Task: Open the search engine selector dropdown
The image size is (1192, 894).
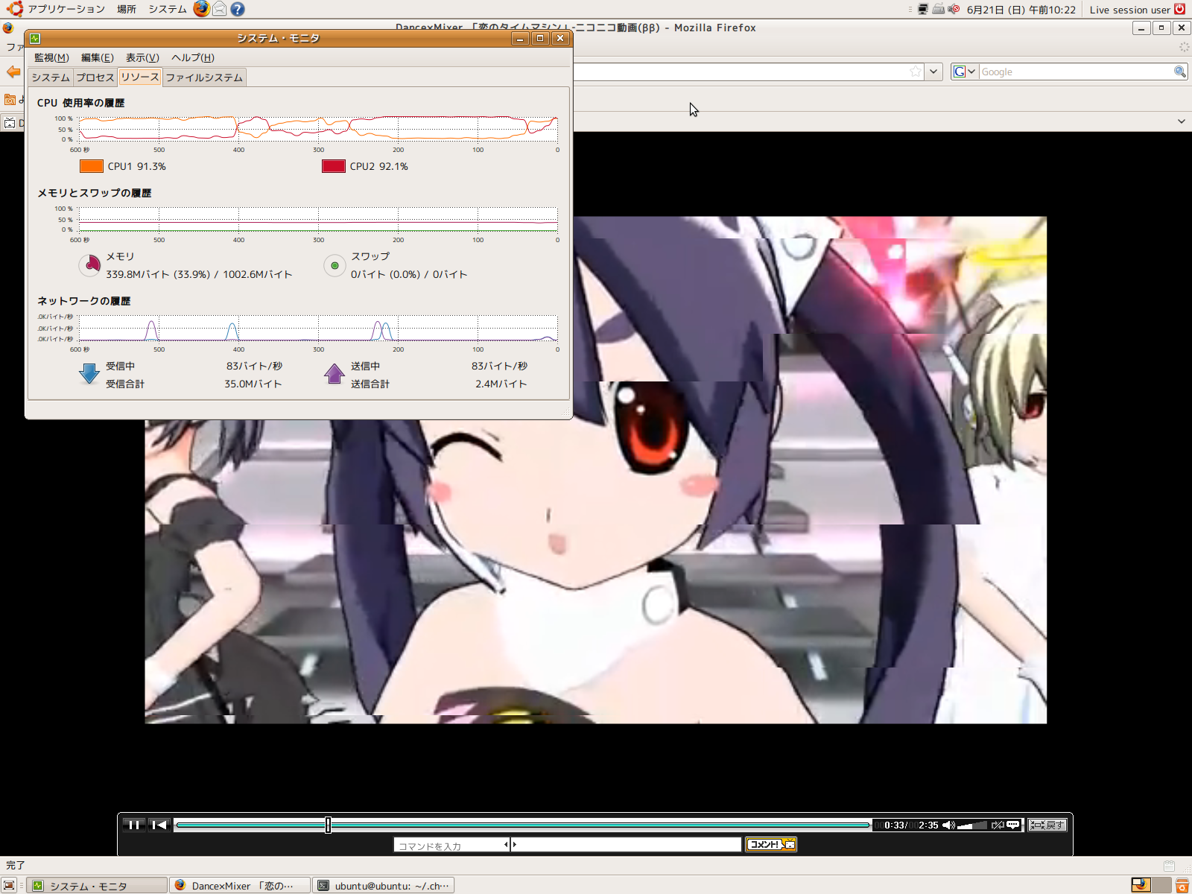Action: 965,72
